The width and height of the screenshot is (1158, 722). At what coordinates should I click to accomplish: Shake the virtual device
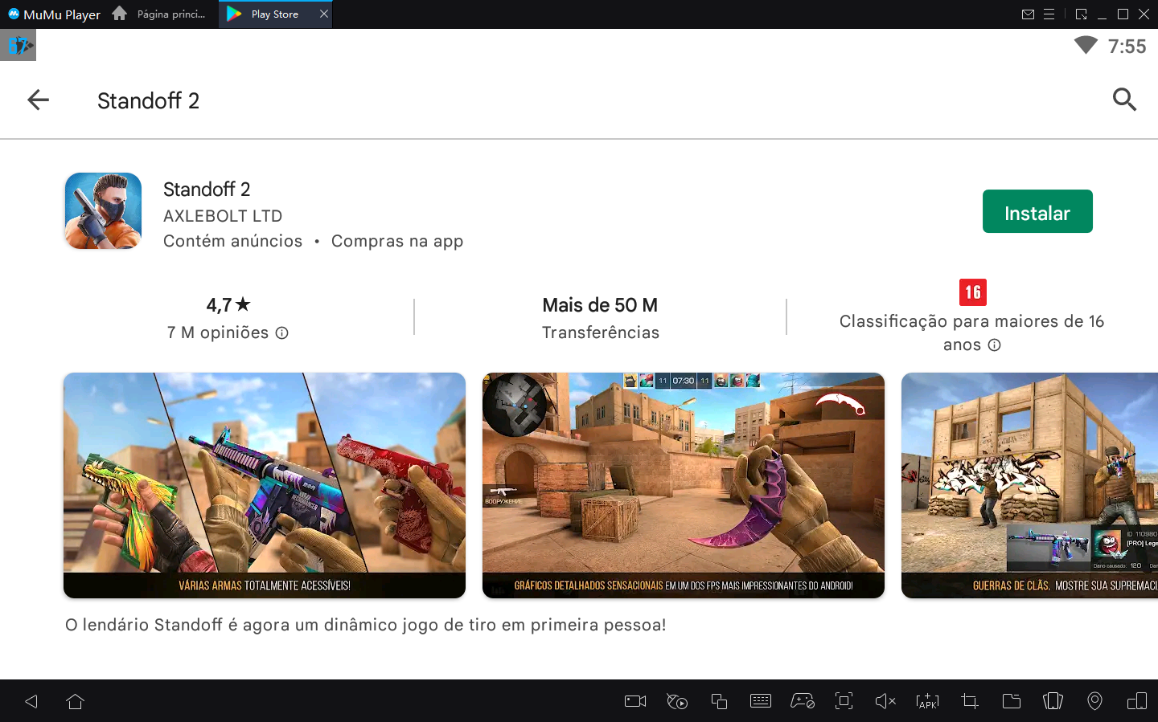pos(1053,701)
